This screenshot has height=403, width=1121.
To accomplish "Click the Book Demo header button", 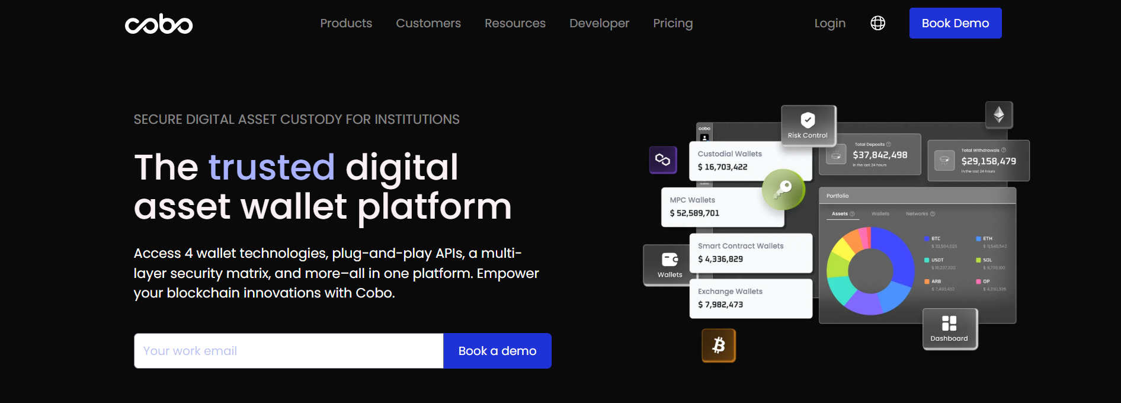I will click(x=955, y=23).
